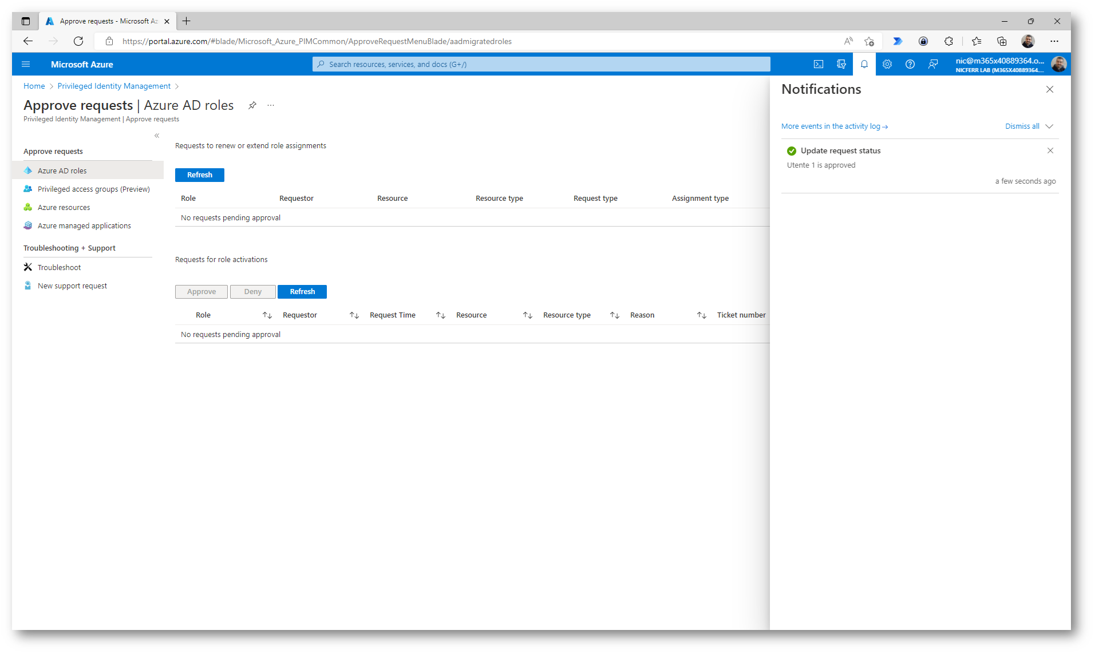1095x654 pixels.
Task: Select the Approve requests browser tab
Action: pyautogui.click(x=108, y=21)
